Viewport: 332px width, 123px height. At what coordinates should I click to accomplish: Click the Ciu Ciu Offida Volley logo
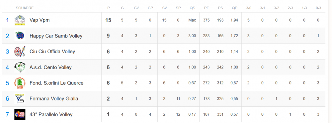tap(20, 52)
